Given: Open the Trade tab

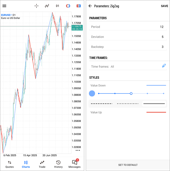Looking at the screenshot, I should [x=42, y=164].
